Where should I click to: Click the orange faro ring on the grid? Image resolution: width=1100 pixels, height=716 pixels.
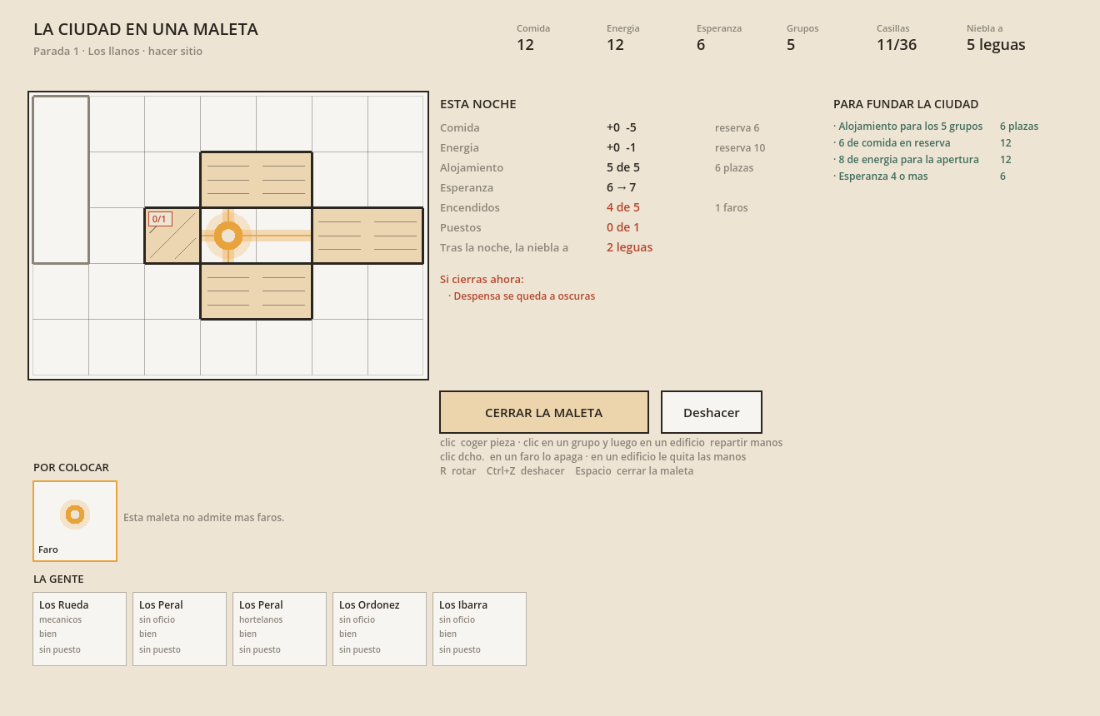(x=228, y=236)
